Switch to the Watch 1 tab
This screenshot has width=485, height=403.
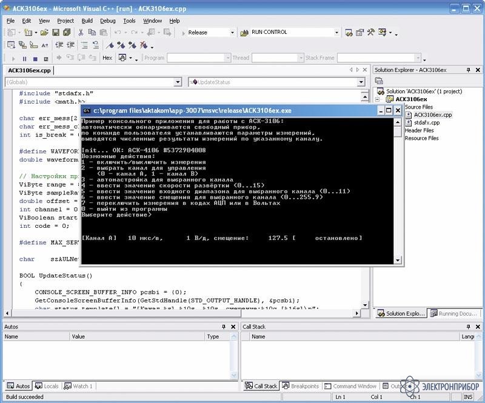[x=78, y=386]
